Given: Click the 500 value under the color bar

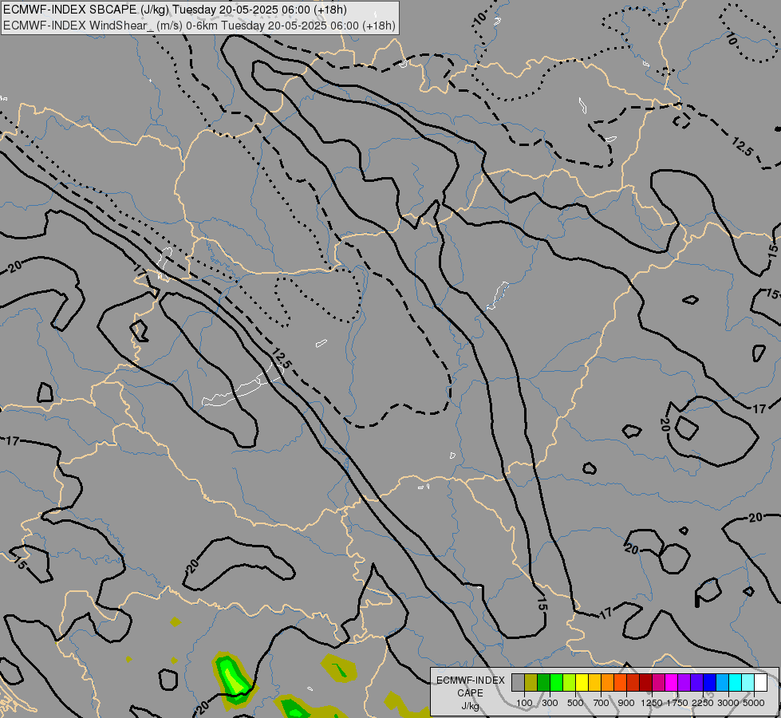Looking at the screenshot, I should (x=575, y=703).
